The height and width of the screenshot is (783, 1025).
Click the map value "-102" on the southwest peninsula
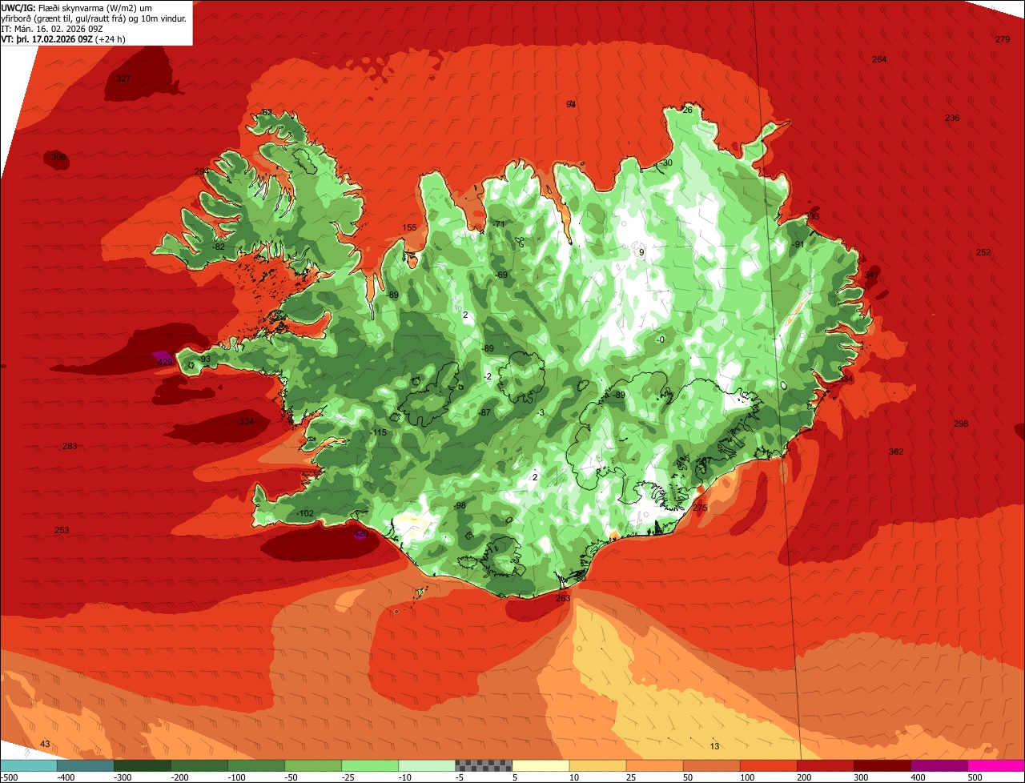click(x=304, y=513)
